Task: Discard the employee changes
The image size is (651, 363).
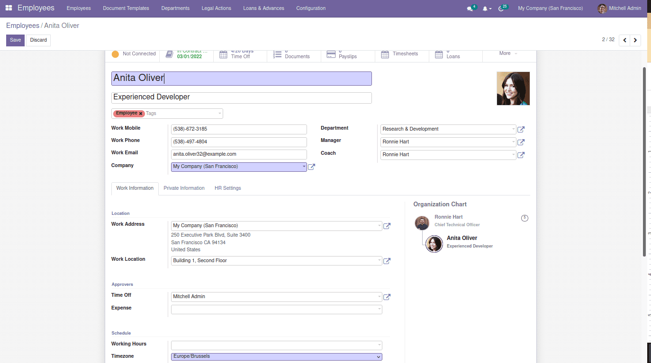Action: click(38, 40)
